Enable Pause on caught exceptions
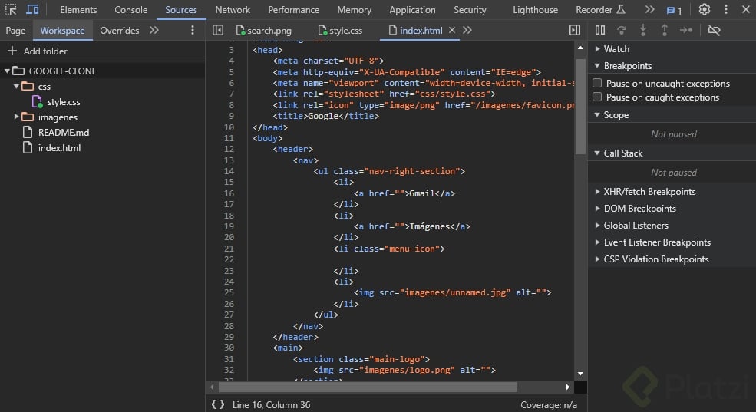The height and width of the screenshot is (412, 756). click(x=598, y=97)
